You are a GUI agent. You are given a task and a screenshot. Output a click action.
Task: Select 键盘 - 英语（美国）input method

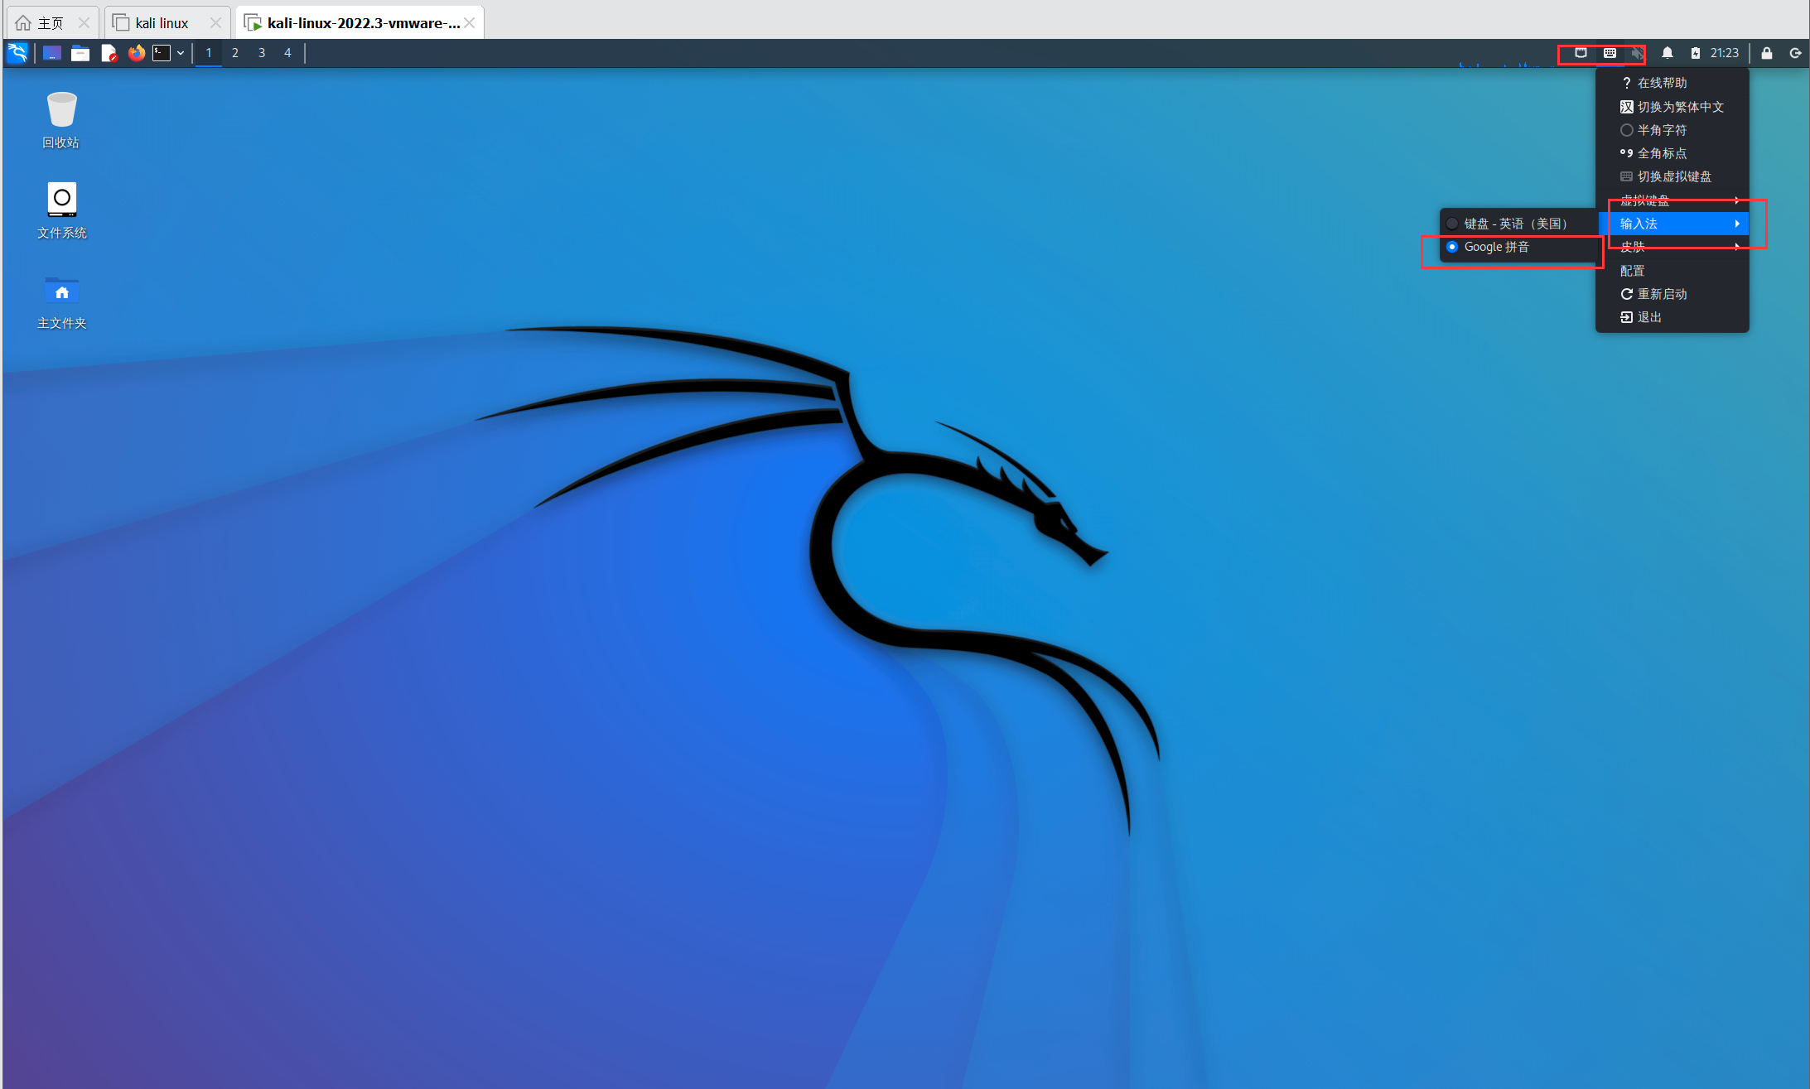pyautogui.click(x=1518, y=224)
